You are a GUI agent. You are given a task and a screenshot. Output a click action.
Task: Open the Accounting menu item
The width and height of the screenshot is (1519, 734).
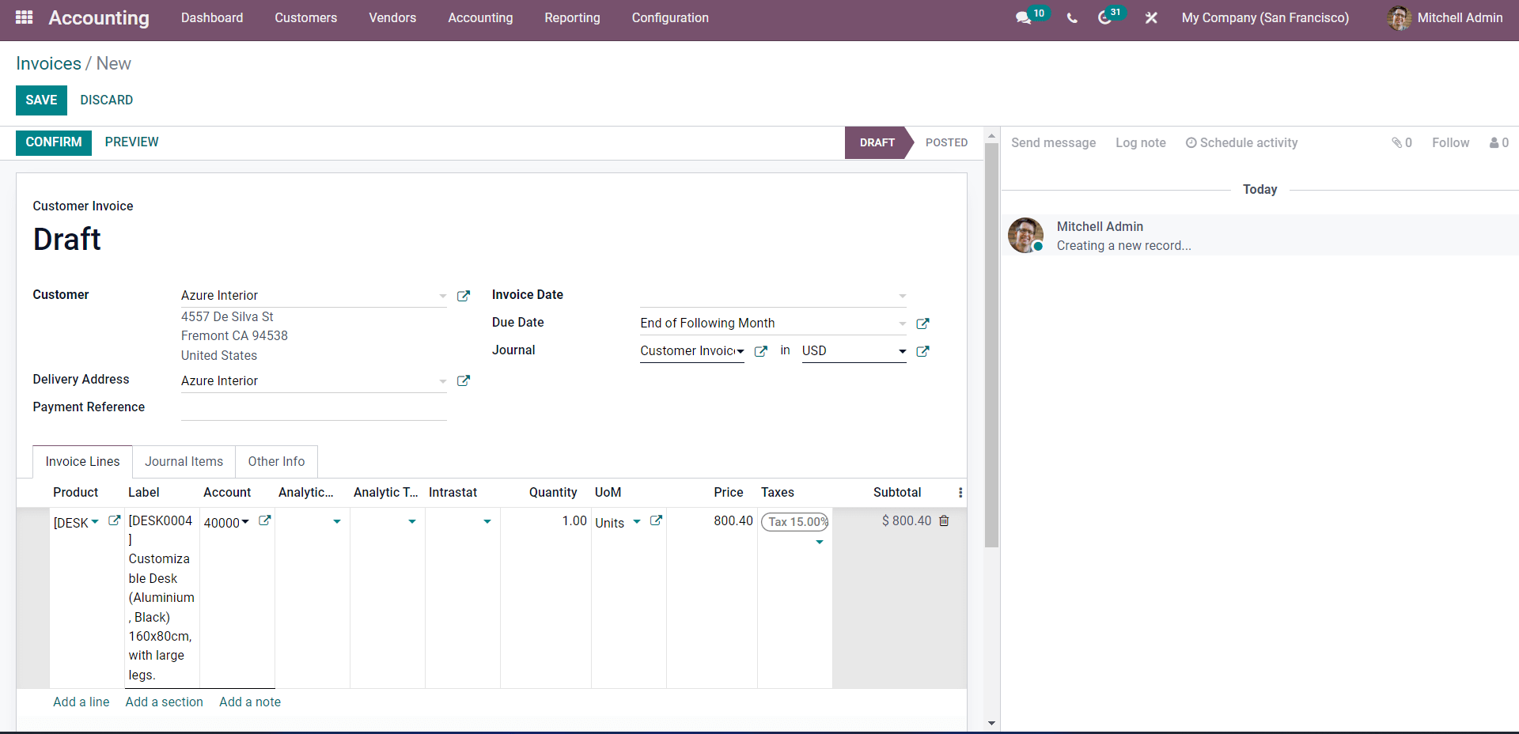tap(480, 17)
